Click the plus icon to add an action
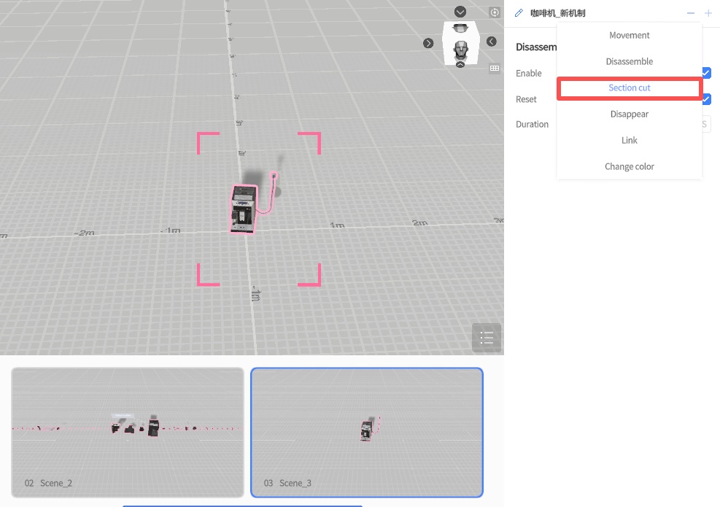The image size is (720, 507). (708, 13)
